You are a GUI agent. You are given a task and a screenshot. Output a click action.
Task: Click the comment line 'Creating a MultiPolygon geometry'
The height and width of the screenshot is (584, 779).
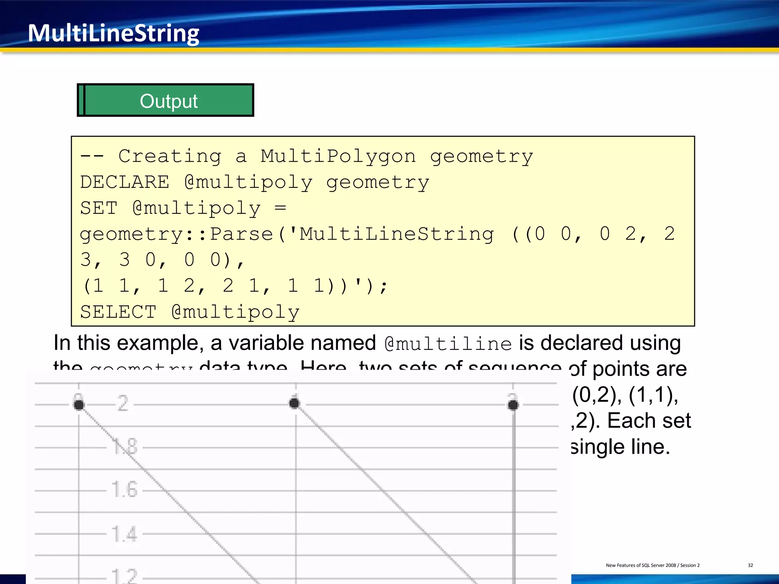[307, 156]
